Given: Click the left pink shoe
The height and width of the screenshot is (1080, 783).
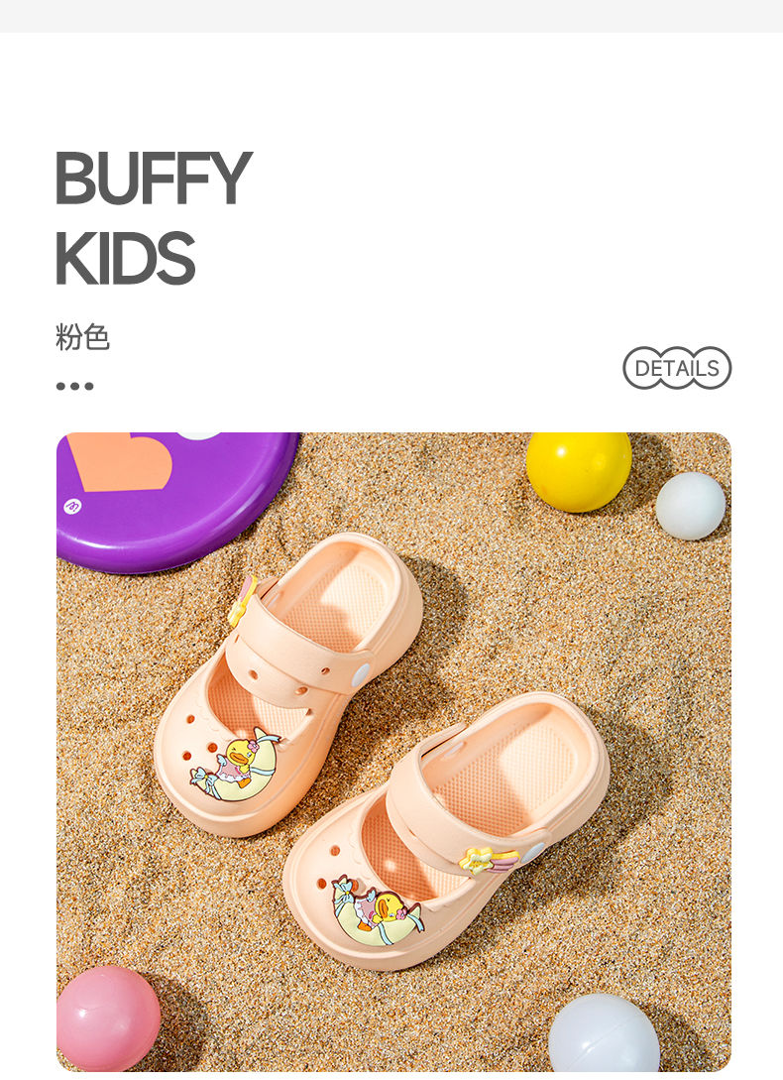Looking at the screenshot, I should (287, 683).
